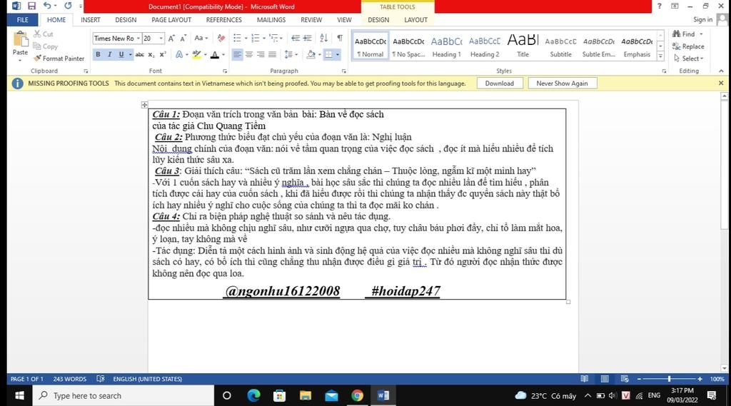Viewport: 731px width, 406px height.
Task: Open the Table Tools LAYOUT tab
Action: point(415,20)
